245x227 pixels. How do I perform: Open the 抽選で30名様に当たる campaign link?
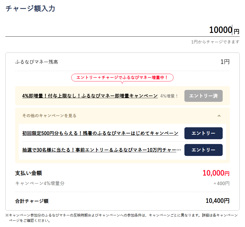tap(102, 150)
